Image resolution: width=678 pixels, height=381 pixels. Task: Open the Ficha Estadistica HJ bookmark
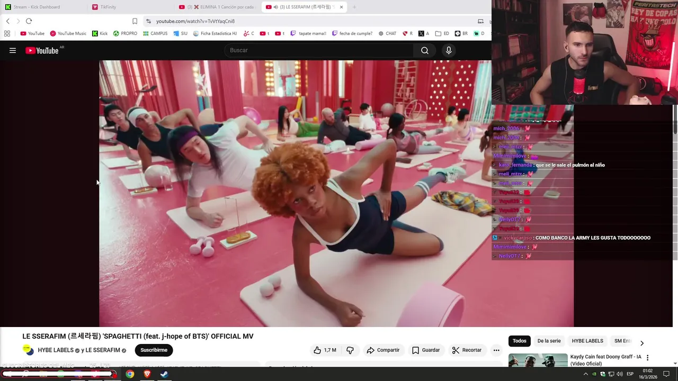coord(215,33)
